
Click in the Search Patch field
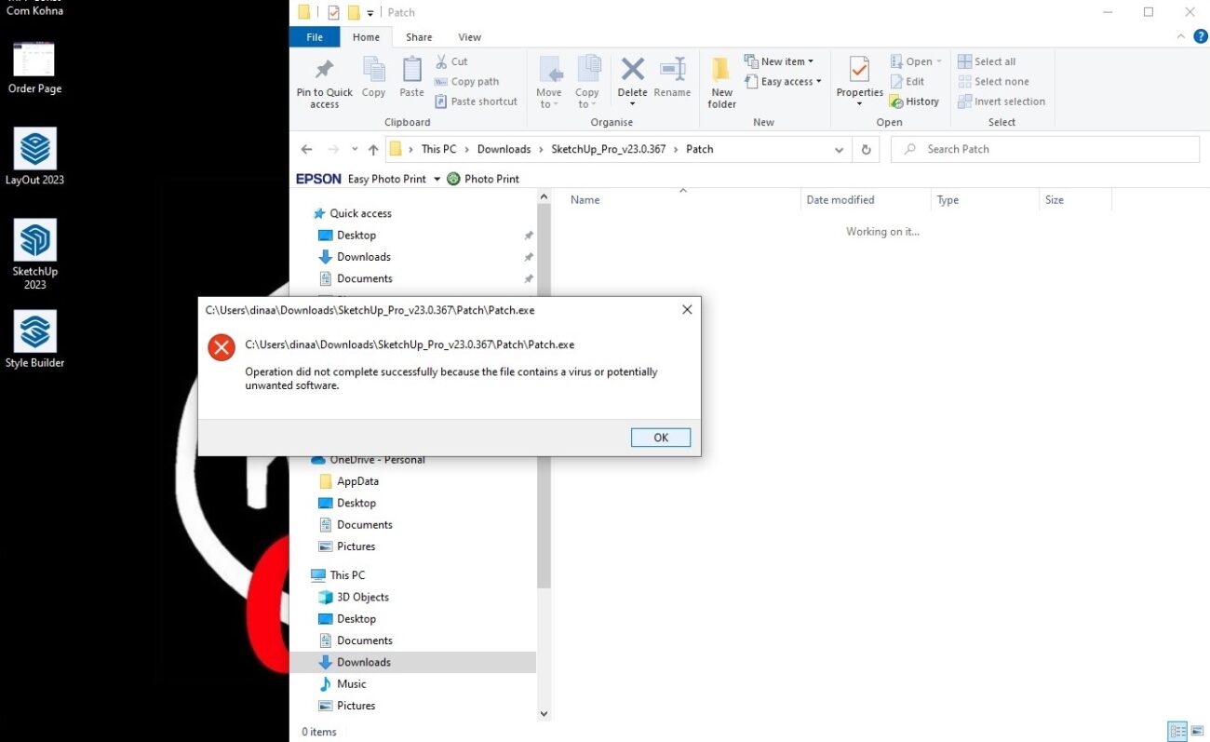pyautogui.click(x=1045, y=149)
